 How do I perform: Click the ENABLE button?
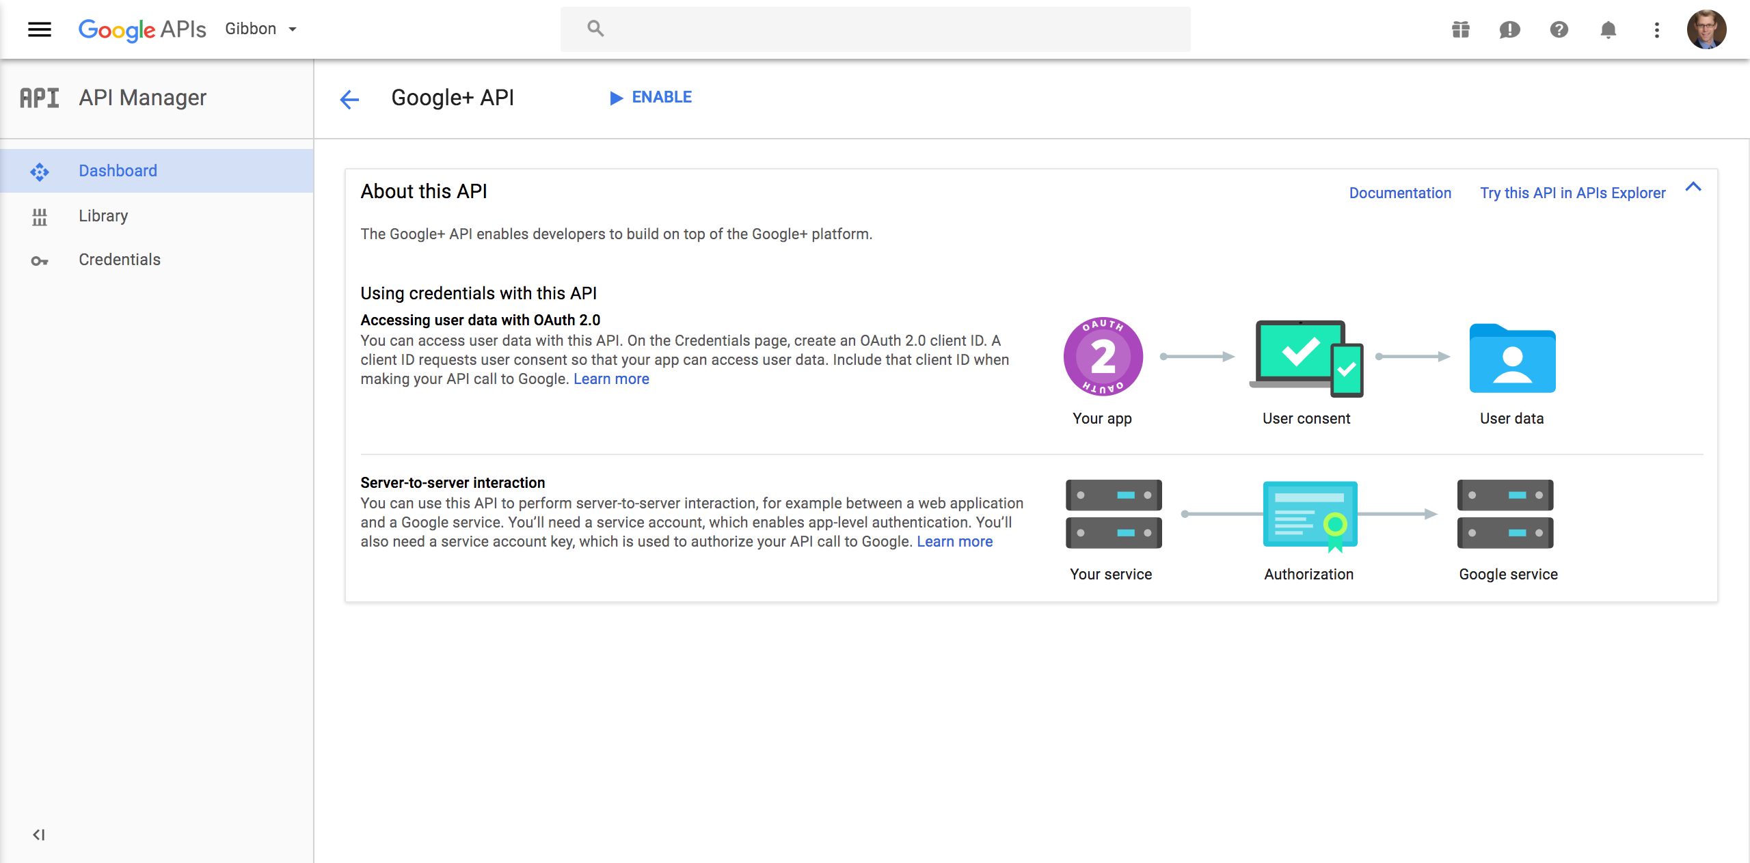(651, 97)
